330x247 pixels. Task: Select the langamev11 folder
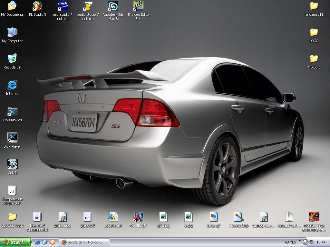(314, 6)
